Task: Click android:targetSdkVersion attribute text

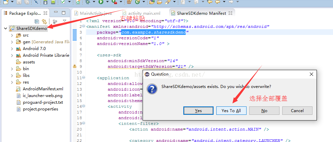Action: [139, 66]
